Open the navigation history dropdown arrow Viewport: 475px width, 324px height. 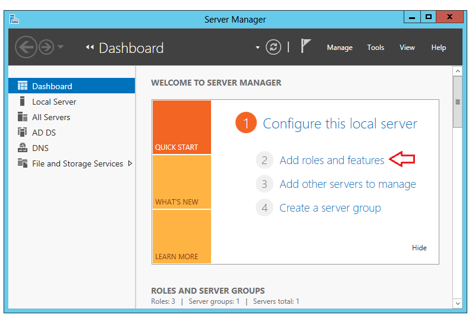pos(61,47)
